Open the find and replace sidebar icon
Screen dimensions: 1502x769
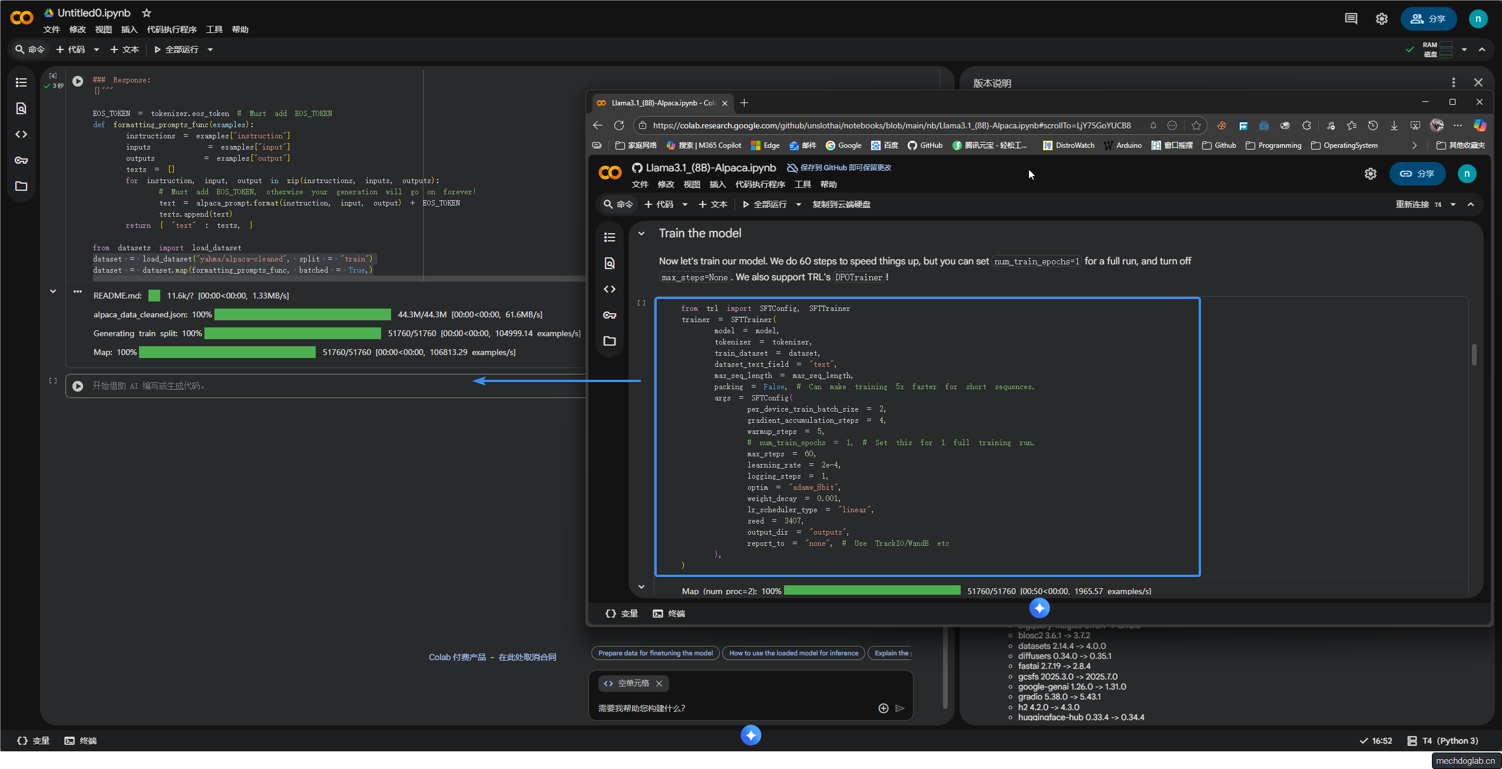(x=21, y=108)
